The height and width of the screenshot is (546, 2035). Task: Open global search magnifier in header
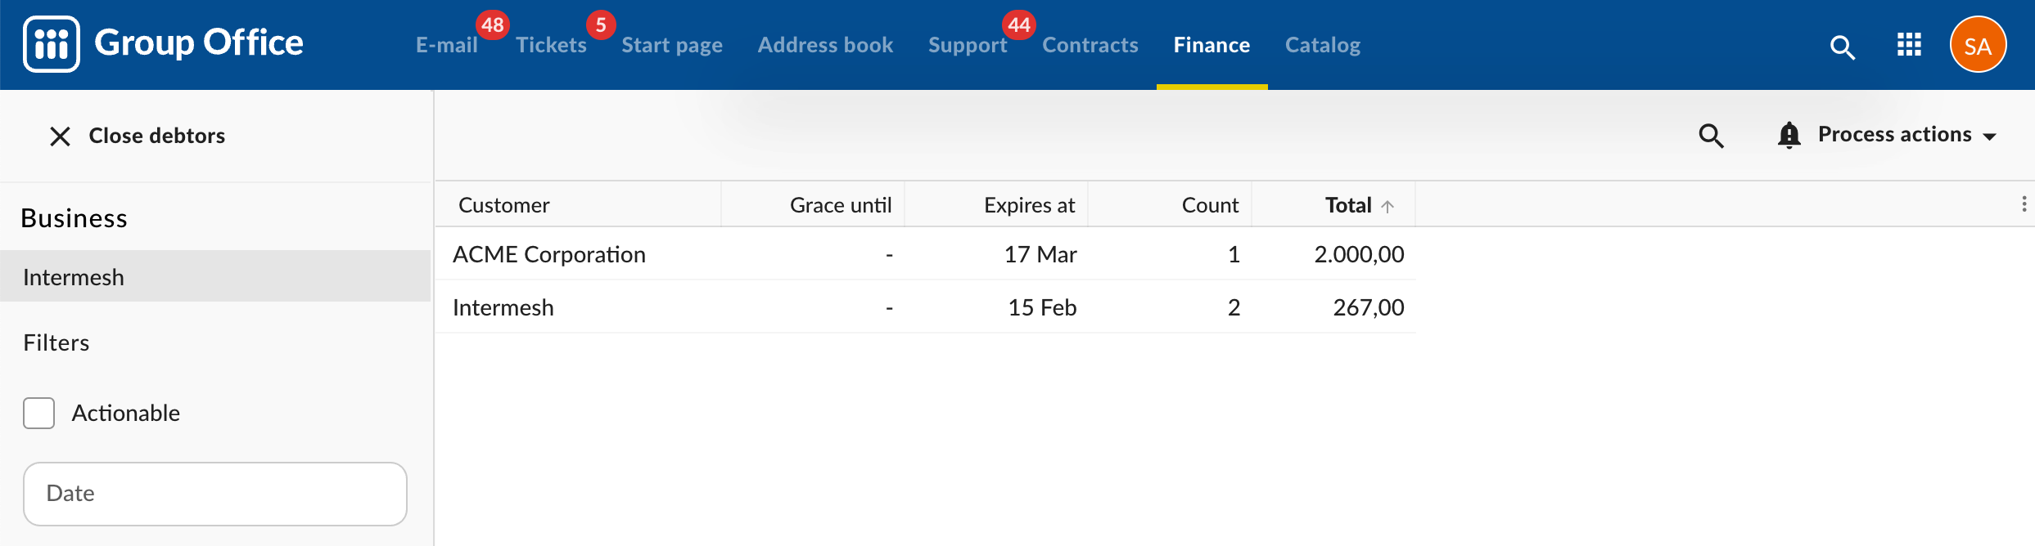tap(1842, 47)
